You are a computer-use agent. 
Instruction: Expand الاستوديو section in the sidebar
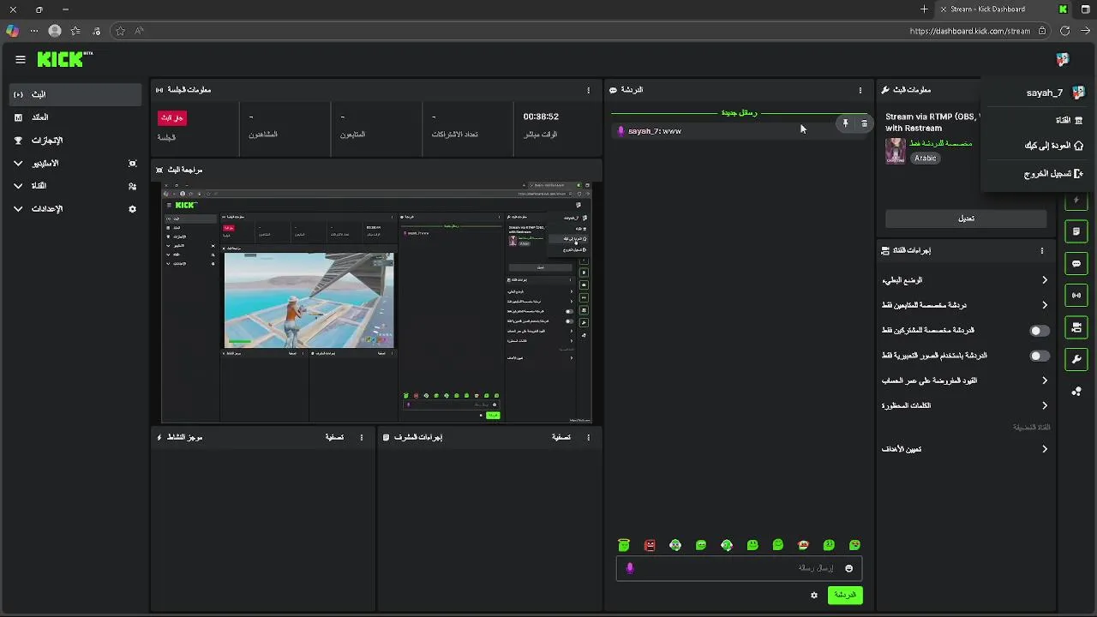click(x=76, y=163)
